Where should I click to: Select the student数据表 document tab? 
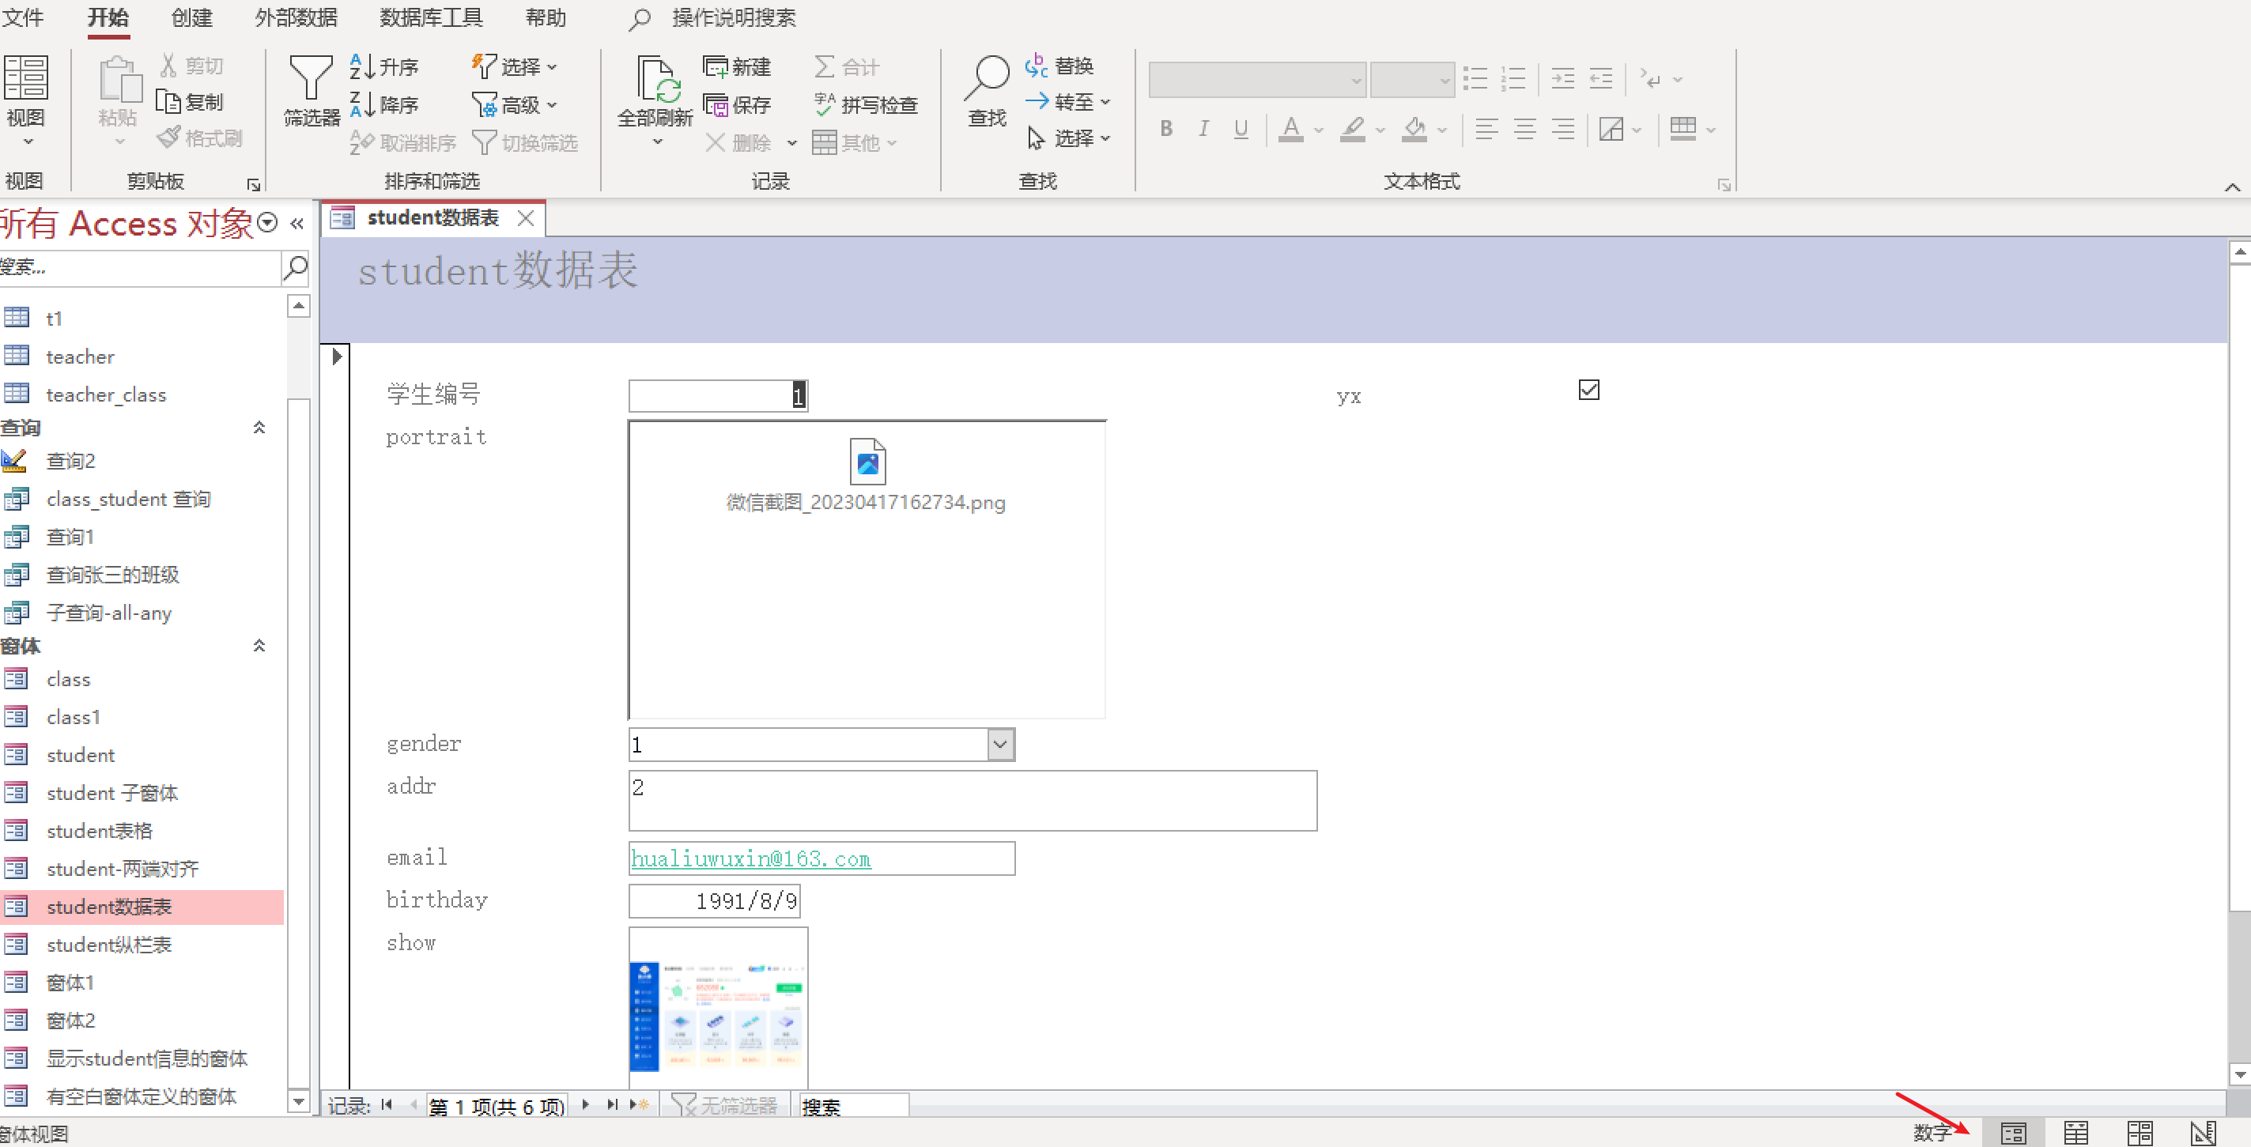pos(432,217)
